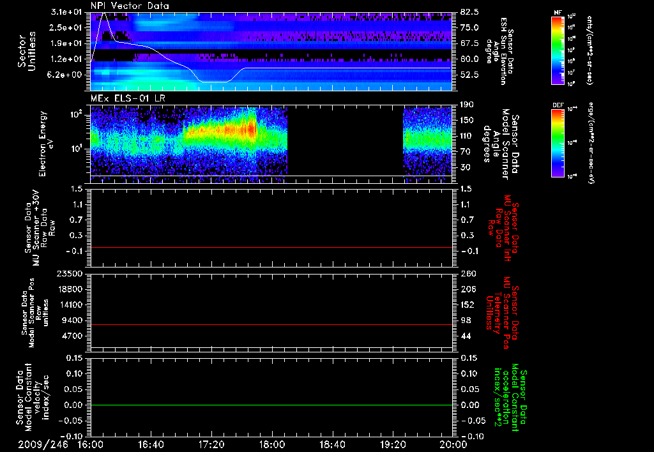Click the NF color scale bar

[558, 50]
